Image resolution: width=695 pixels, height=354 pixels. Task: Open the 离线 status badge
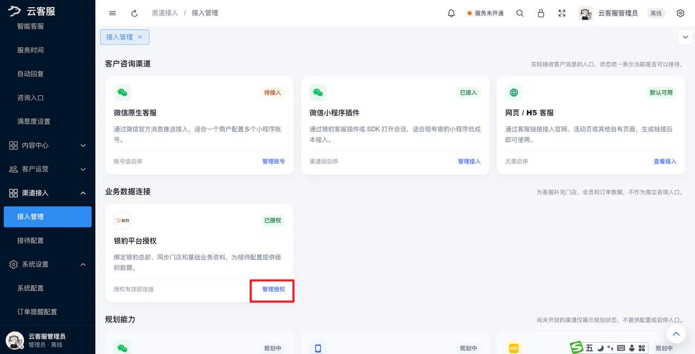[x=656, y=13]
